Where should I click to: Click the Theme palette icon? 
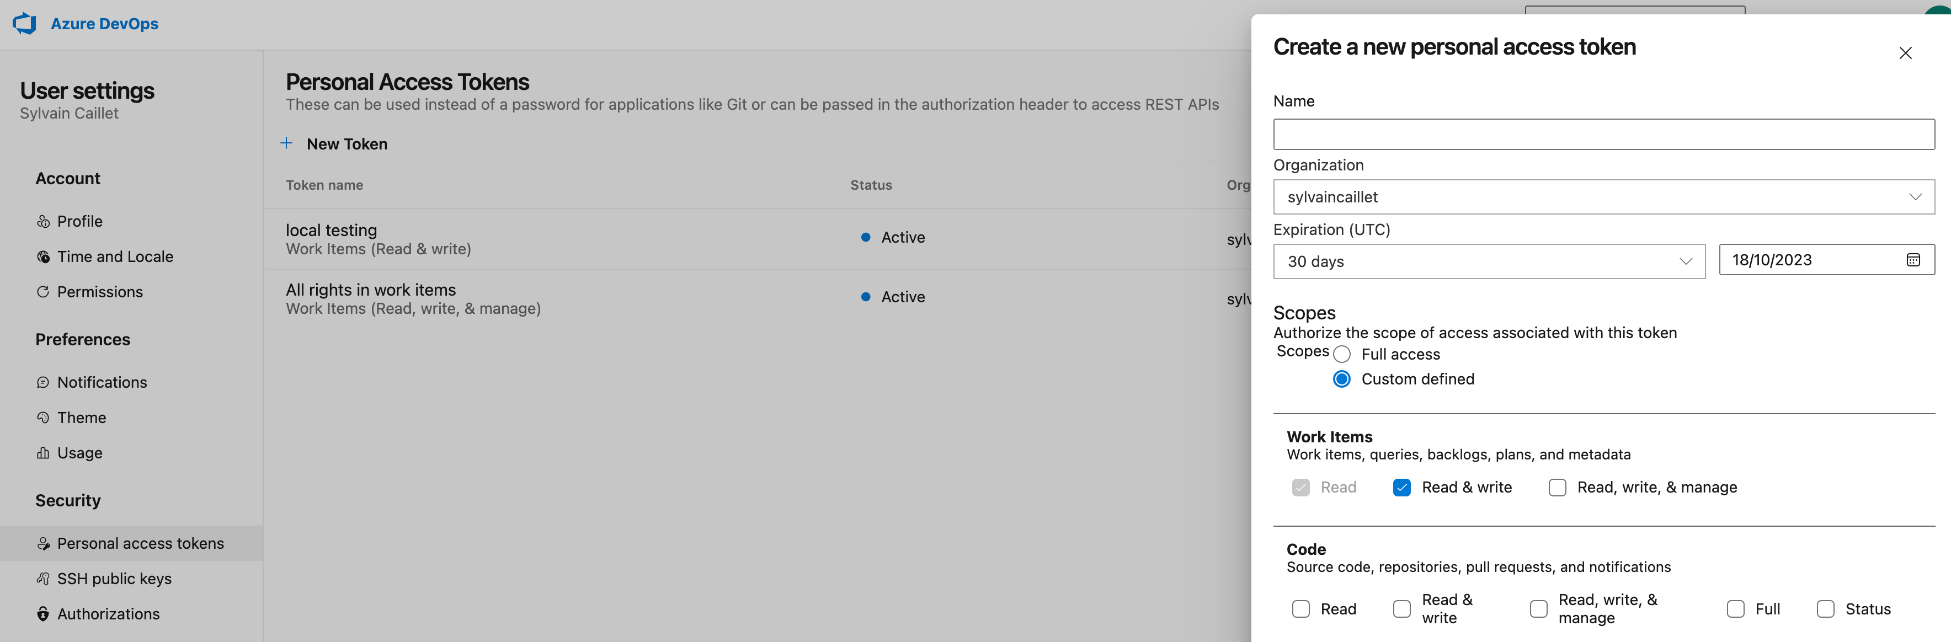pos(43,418)
